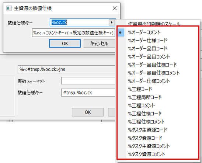Click the %oc.ck key input field

79,22
